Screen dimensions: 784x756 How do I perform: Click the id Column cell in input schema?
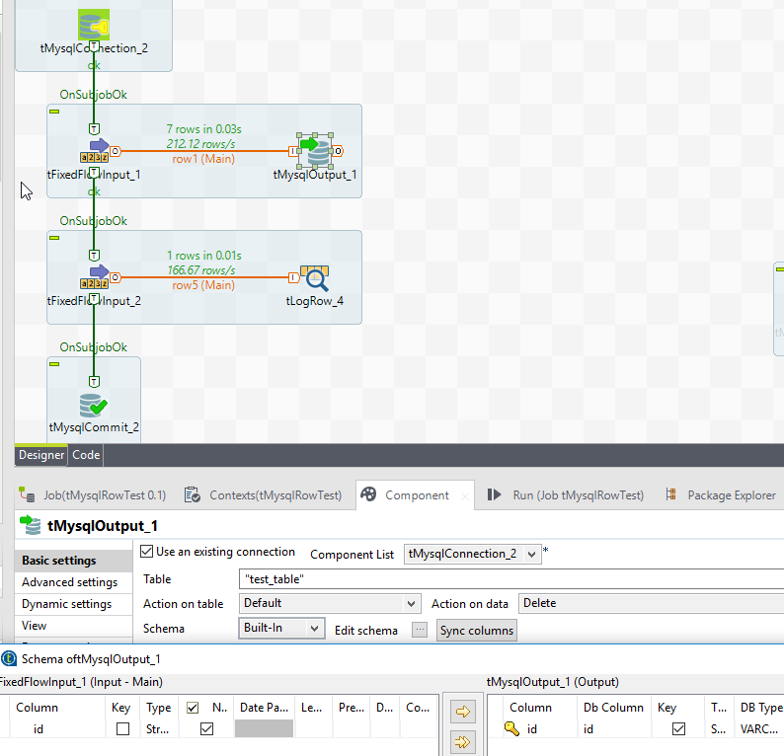point(58,729)
